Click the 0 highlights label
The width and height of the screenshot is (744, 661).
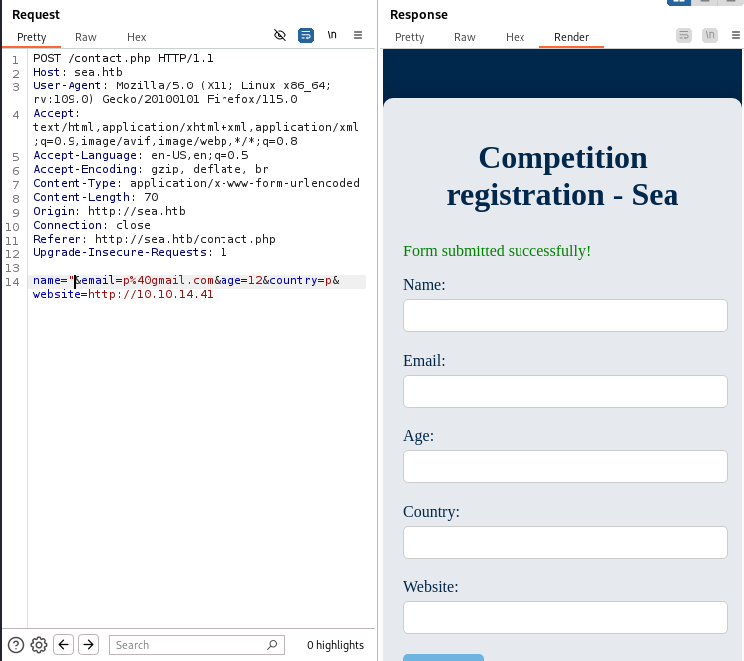[335, 645]
